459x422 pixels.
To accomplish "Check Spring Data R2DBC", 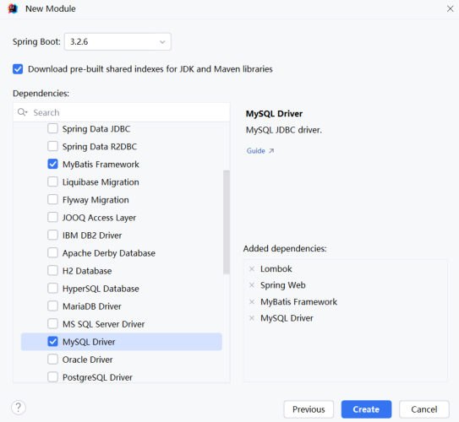I will [52, 146].
